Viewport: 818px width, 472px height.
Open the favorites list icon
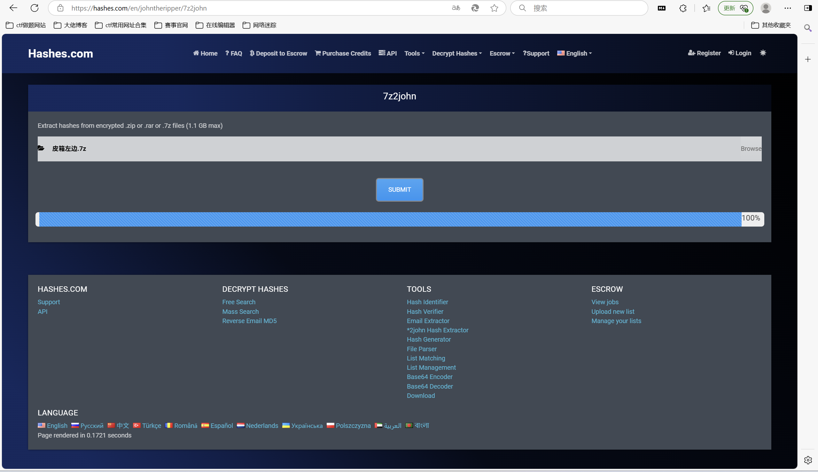[x=706, y=8]
